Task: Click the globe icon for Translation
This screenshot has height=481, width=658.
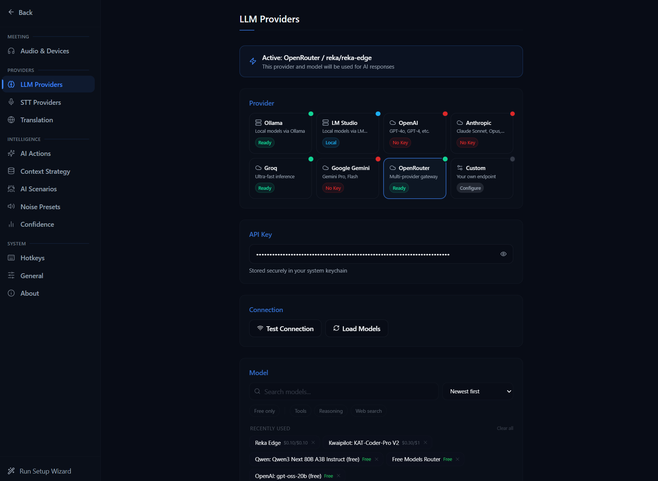Action: coord(11,120)
